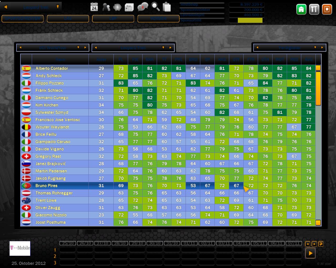Click the people silhouettes icon
Screen dimensions: 336x268
[x=106, y=7]
